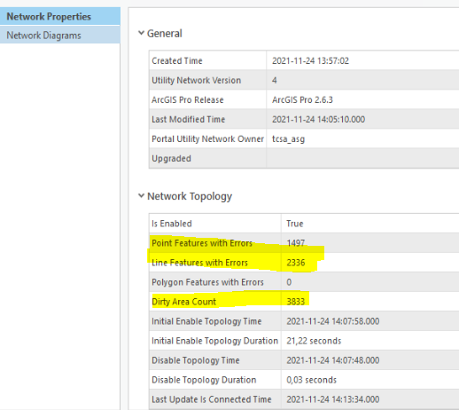The height and width of the screenshot is (410, 459).
Task: Click the value 2021-11-24 14:13:34.000
Action: [x=333, y=399]
